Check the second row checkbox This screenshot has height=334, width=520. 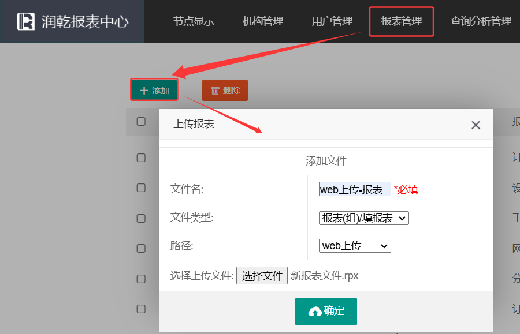pos(141,187)
